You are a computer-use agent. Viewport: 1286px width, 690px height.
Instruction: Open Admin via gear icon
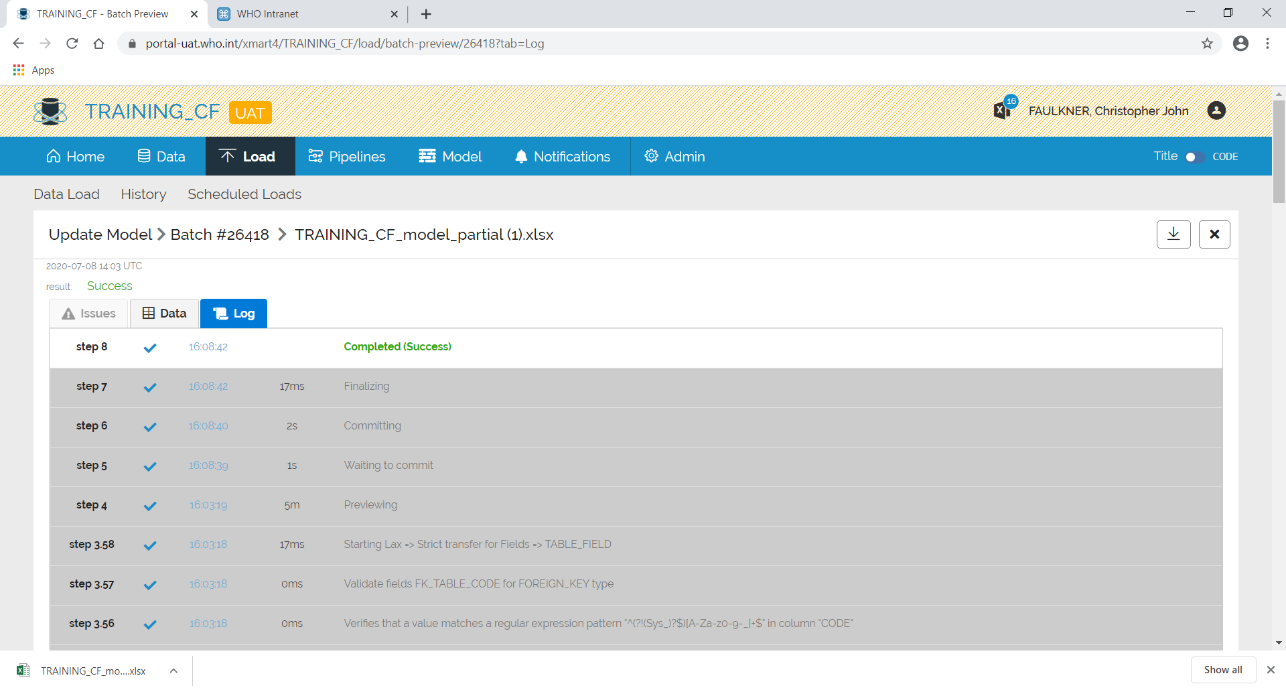tap(650, 155)
